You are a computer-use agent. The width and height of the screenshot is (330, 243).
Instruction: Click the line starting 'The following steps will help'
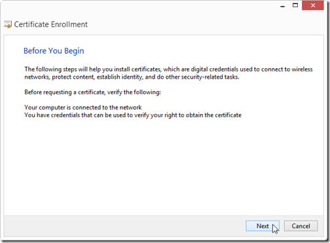[168, 69]
